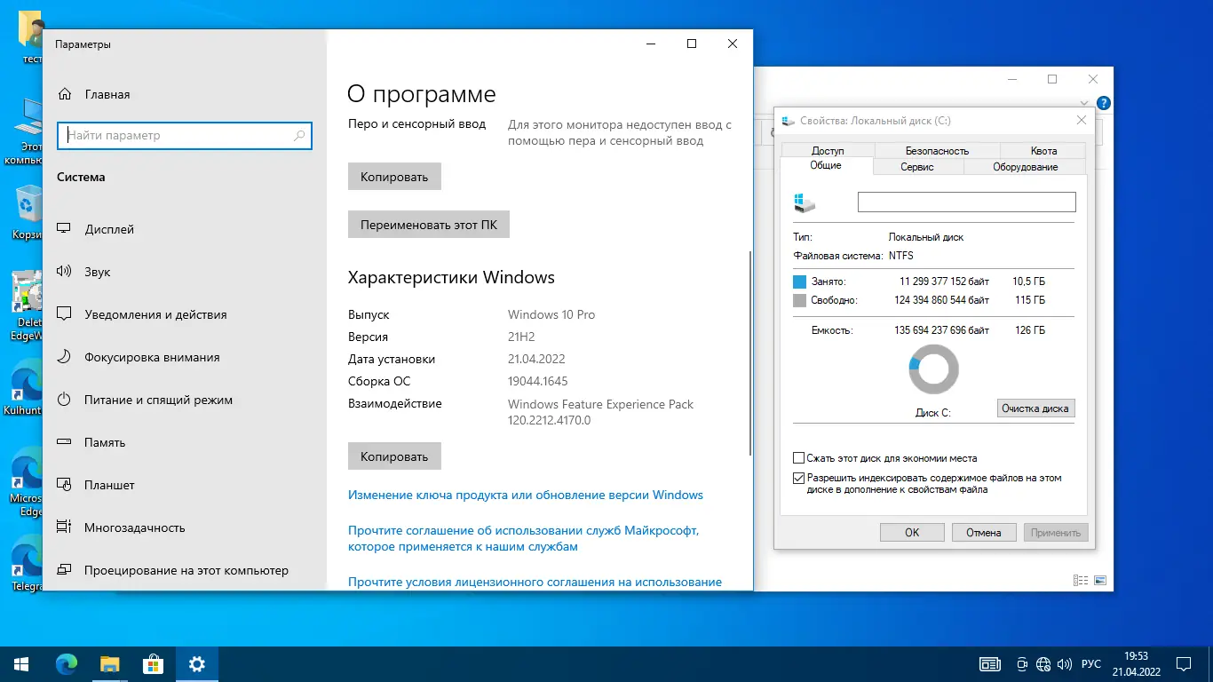Open the News and interests tray icon
Viewport: 1213px width, 682px height.
[x=990, y=664]
